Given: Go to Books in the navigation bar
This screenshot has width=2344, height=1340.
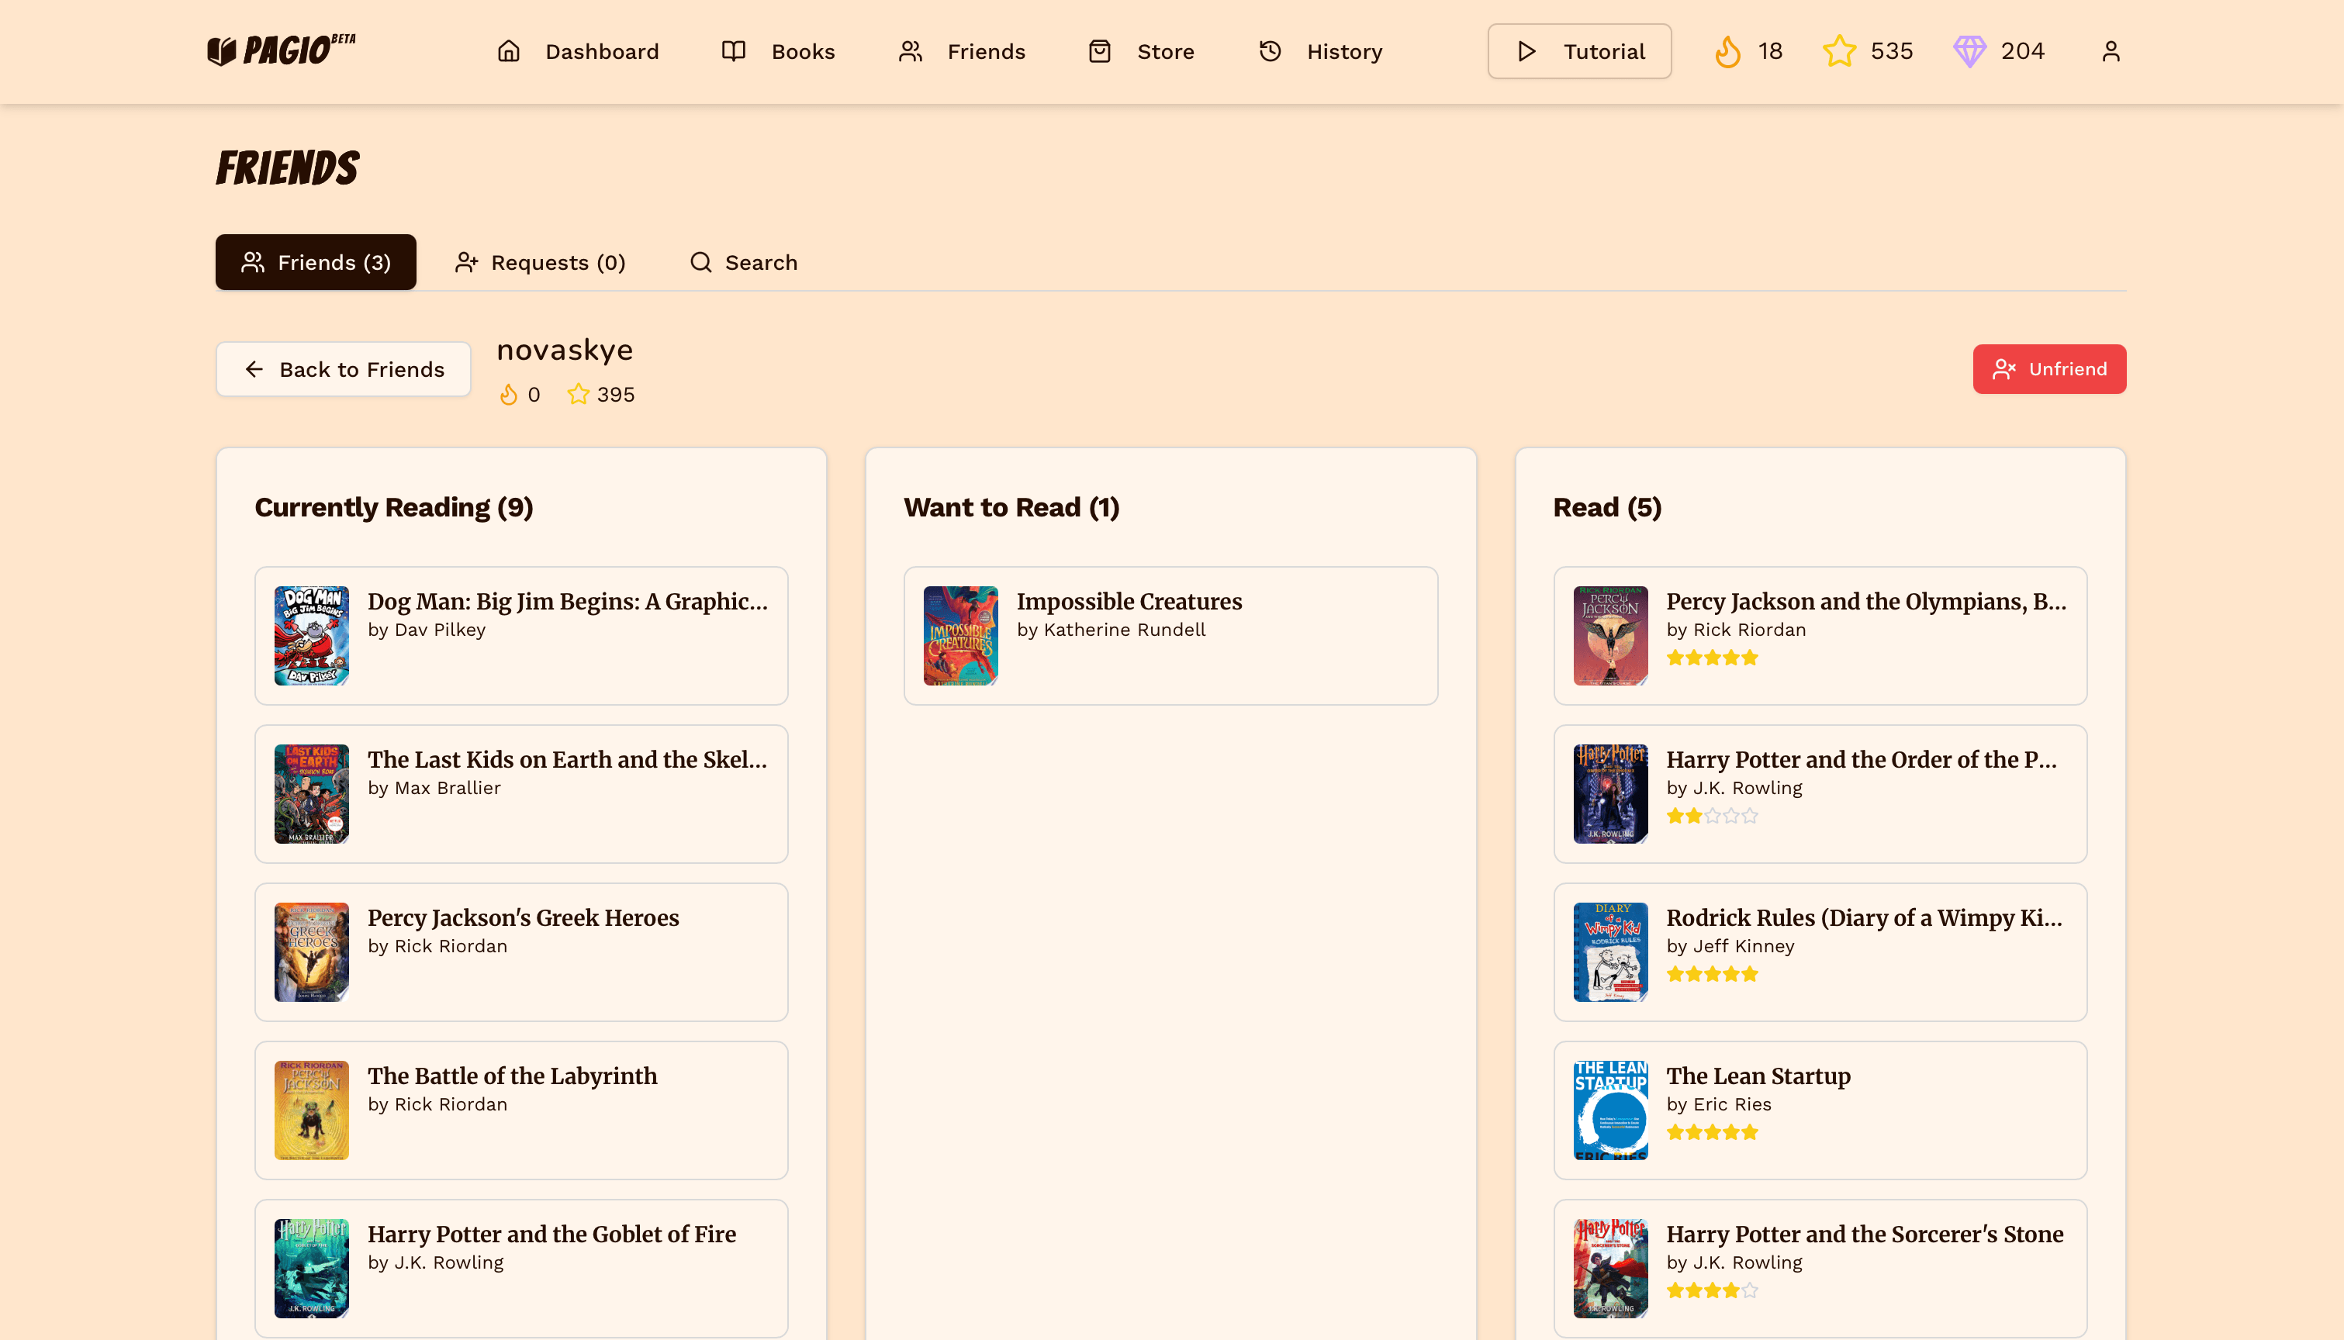Looking at the screenshot, I should (x=779, y=51).
